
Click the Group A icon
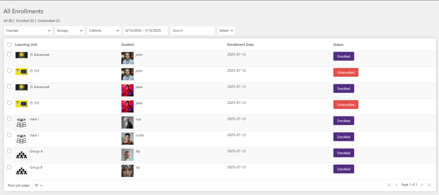point(21,155)
